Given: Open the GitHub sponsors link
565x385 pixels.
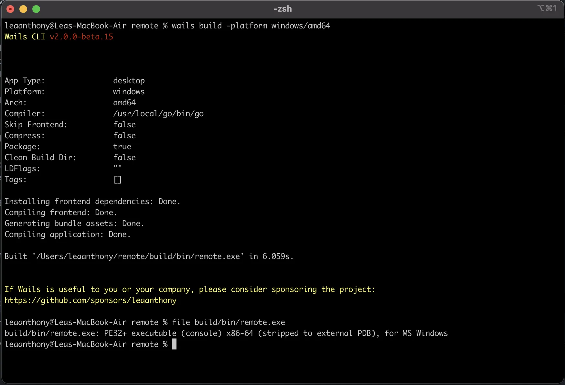Looking at the screenshot, I should point(91,300).
